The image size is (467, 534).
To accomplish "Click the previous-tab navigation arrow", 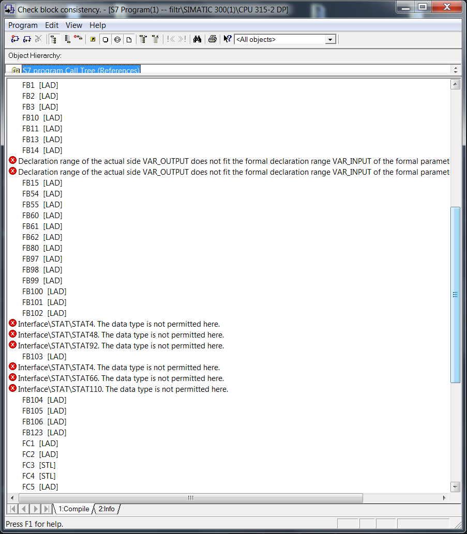I will 24,509.
